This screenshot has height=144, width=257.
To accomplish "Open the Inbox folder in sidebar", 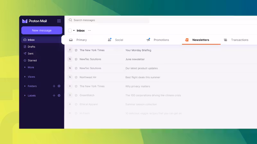I will (x=41, y=40).
